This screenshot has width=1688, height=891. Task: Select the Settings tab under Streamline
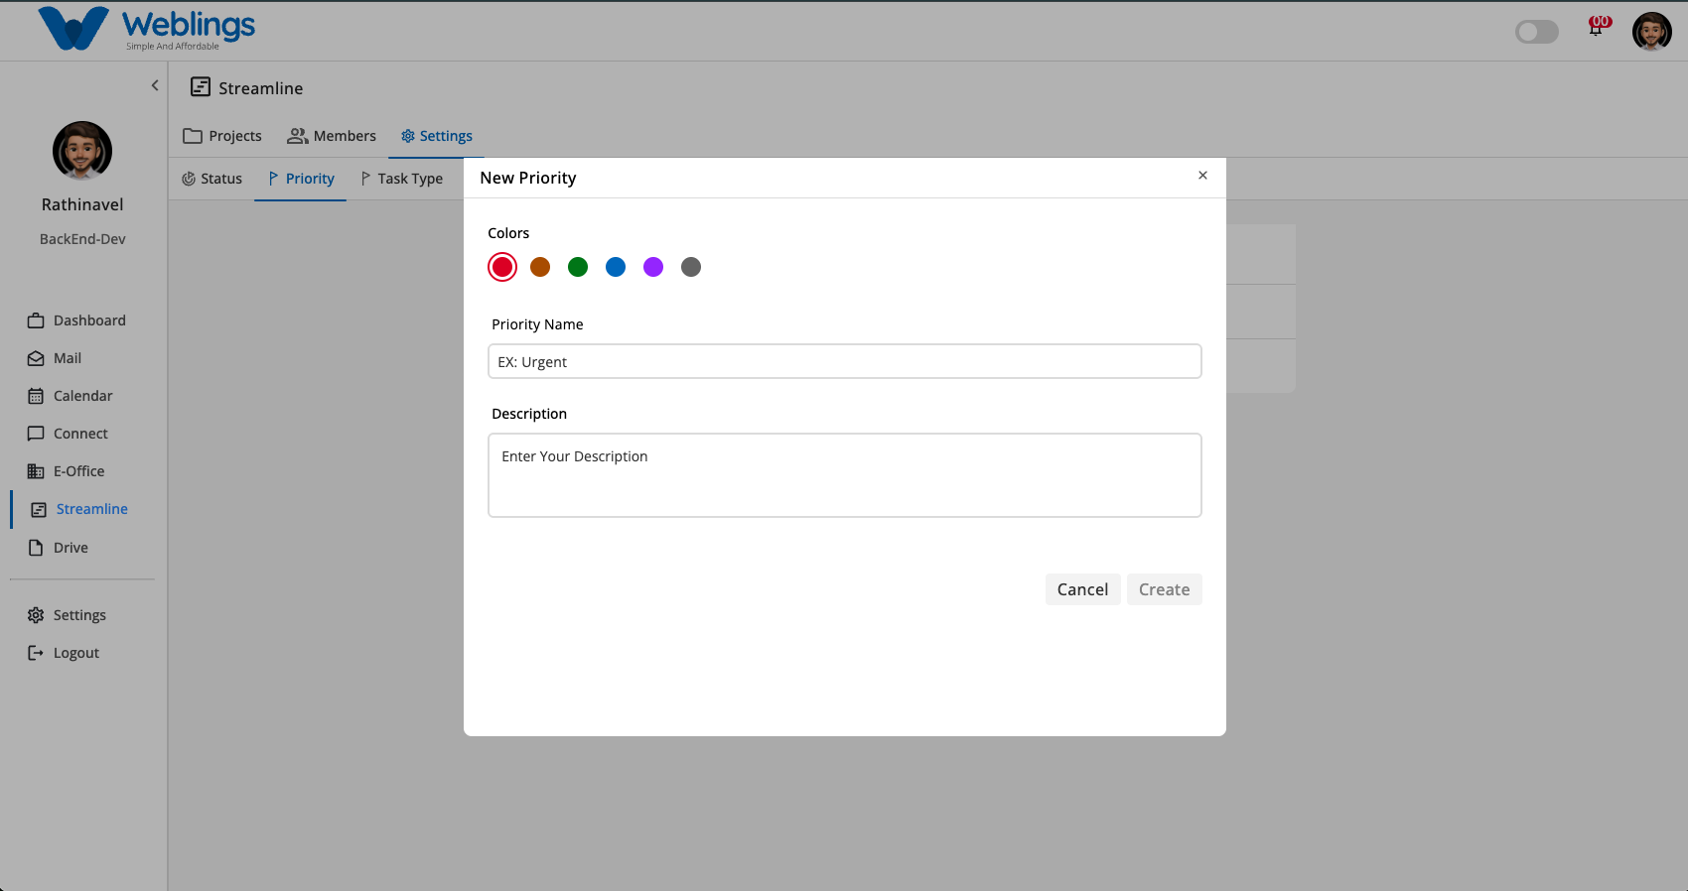point(437,136)
